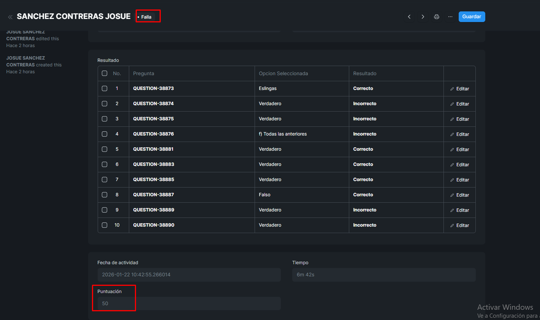Open the QUESTION-38875 link
The height and width of the screenshot is (320, 540).
[153, 119]
